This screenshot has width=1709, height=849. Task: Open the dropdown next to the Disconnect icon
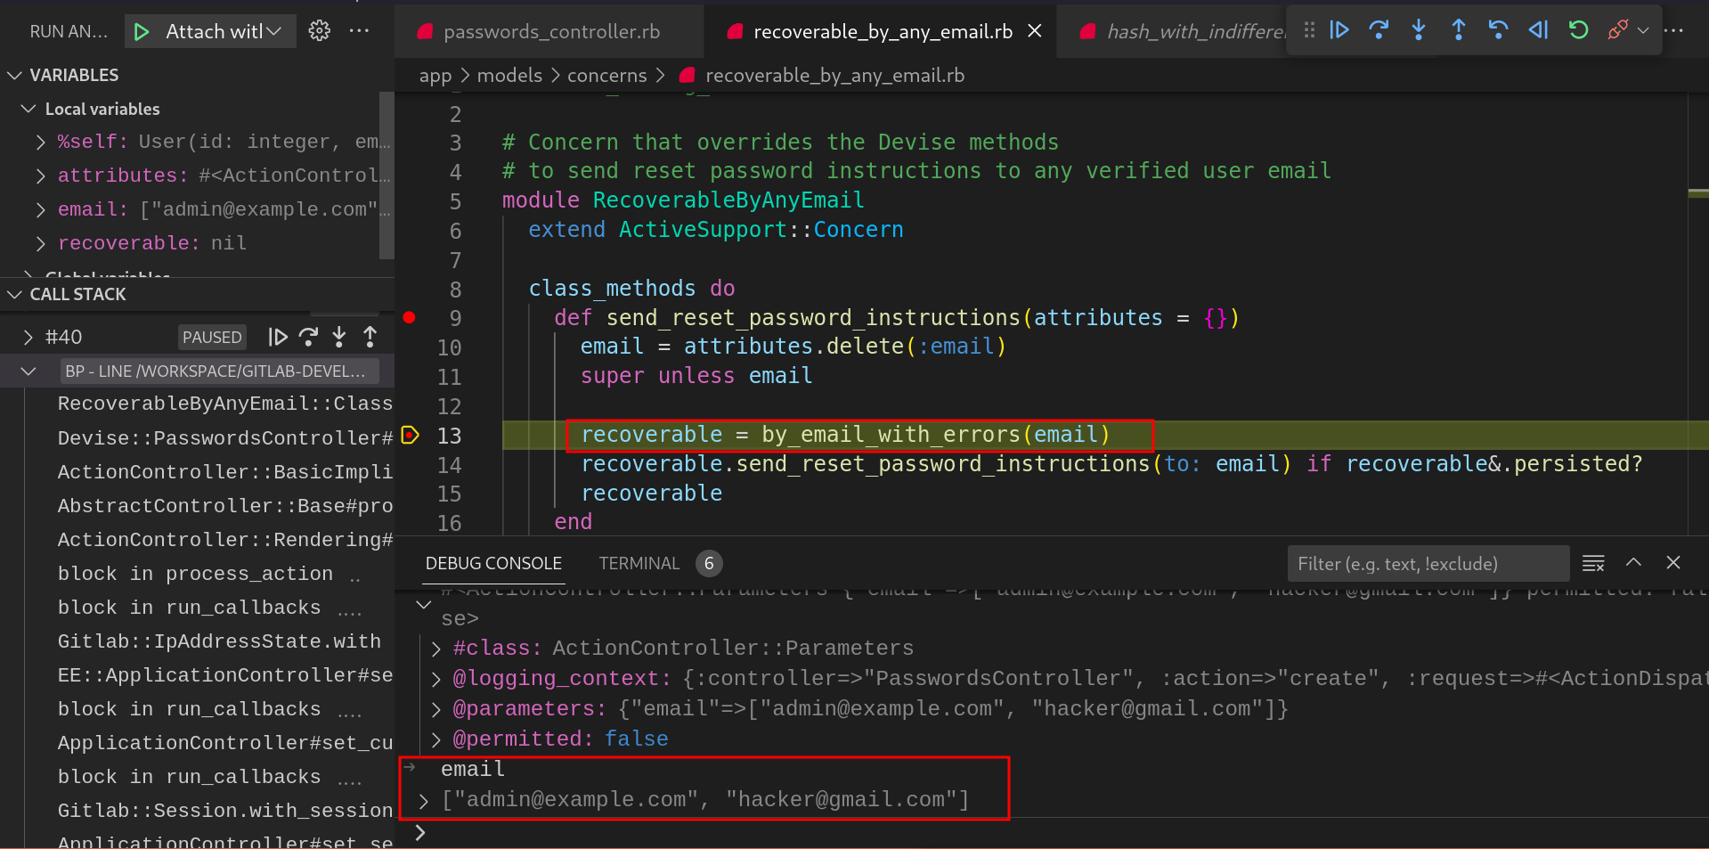[x=1643, y=30]
